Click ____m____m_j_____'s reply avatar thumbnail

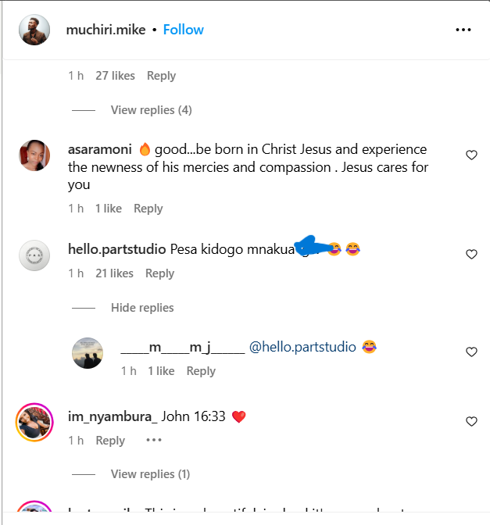(88, 353)
